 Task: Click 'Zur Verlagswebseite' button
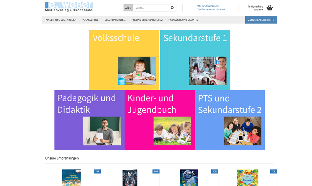pyautogui.click(x=261, y=20)
